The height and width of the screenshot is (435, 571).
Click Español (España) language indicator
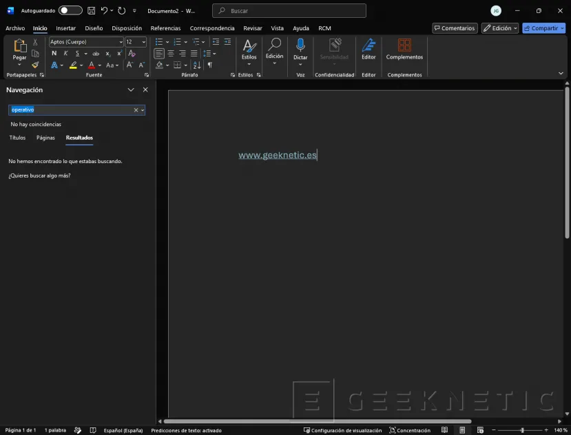coord(123,430)
